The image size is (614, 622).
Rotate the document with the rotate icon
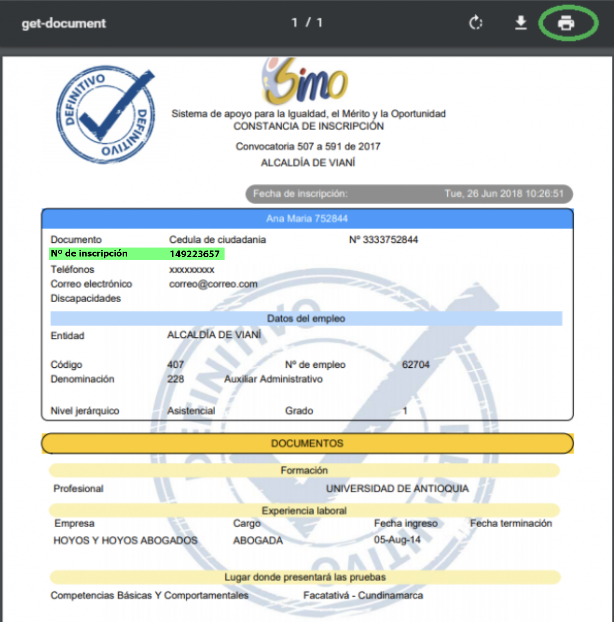coord(476,23)
